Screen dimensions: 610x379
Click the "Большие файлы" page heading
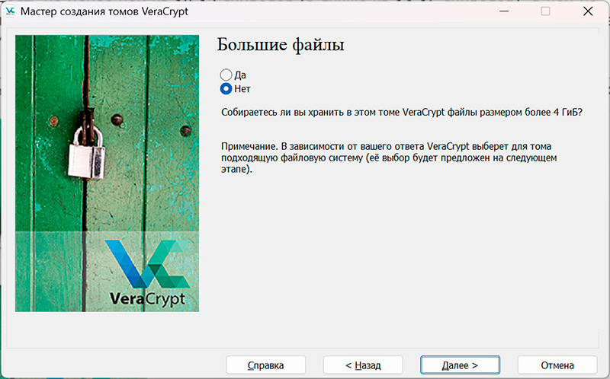pos(281,45)
